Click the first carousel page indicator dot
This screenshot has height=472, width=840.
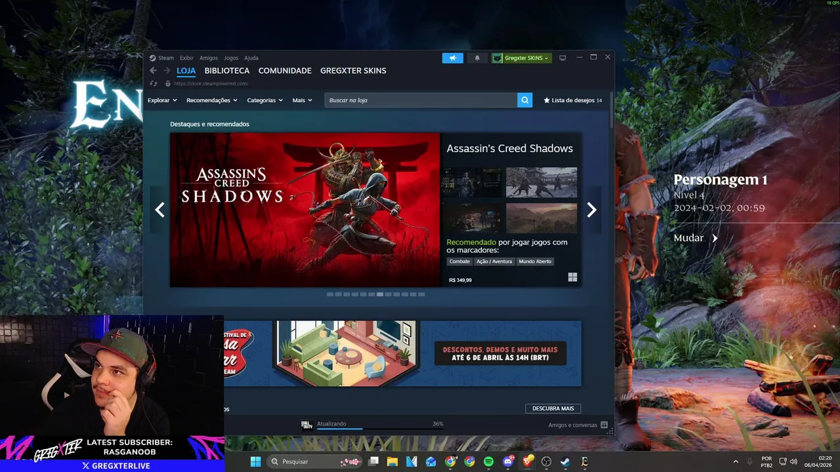(x=330, y=294)
